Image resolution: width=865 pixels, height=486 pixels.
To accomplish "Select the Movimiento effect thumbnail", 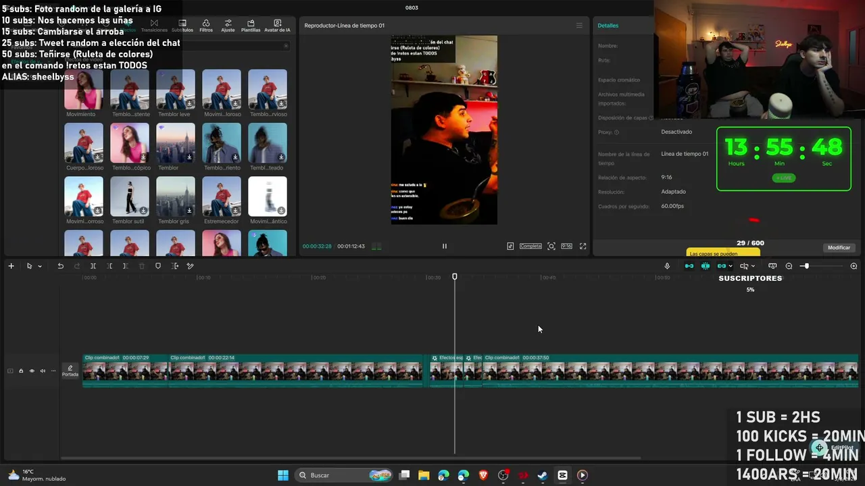I will 84,89.
